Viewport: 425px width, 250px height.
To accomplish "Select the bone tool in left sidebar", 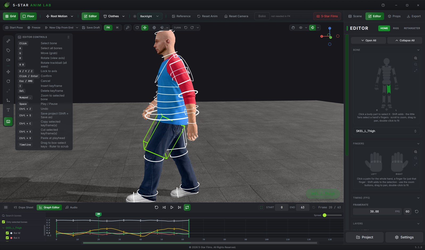I will click(8, 41).
